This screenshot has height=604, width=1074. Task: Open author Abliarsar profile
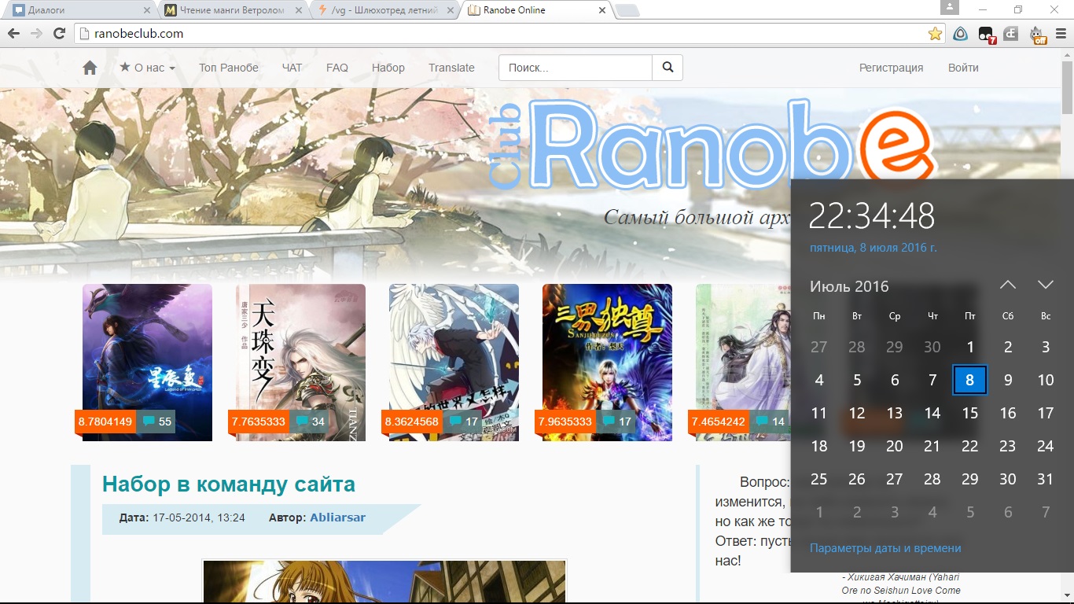[337, 517]
